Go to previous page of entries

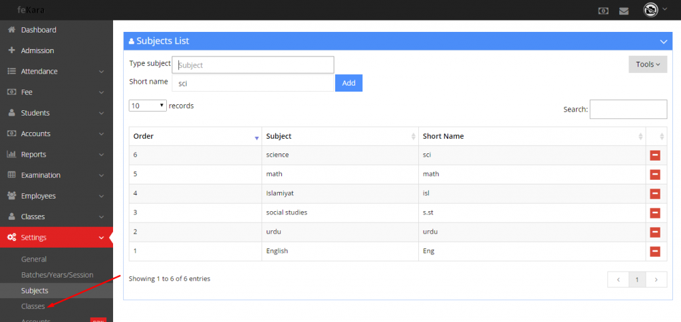click(618, 280)
